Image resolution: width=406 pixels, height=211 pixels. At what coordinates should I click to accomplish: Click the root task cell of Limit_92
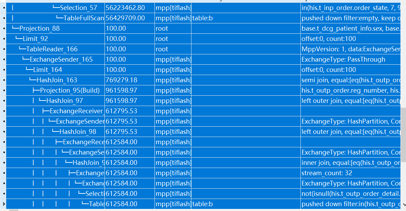(x=172, y=39)
